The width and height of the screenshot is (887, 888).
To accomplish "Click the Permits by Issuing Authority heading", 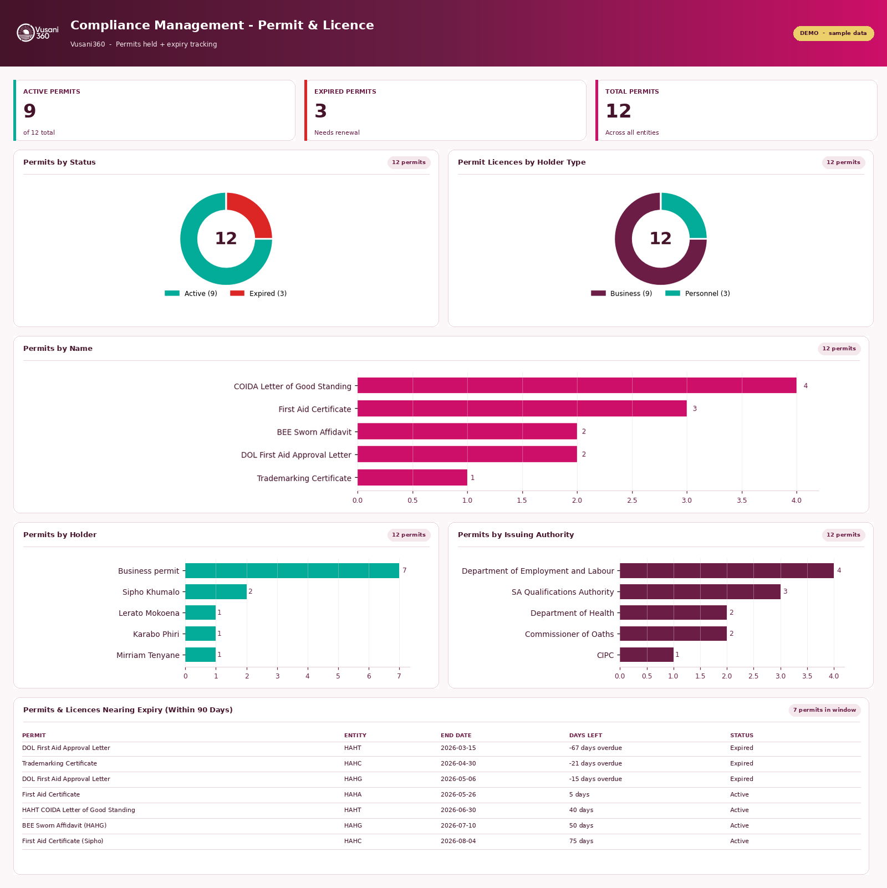I will click(x=516, y=535).
